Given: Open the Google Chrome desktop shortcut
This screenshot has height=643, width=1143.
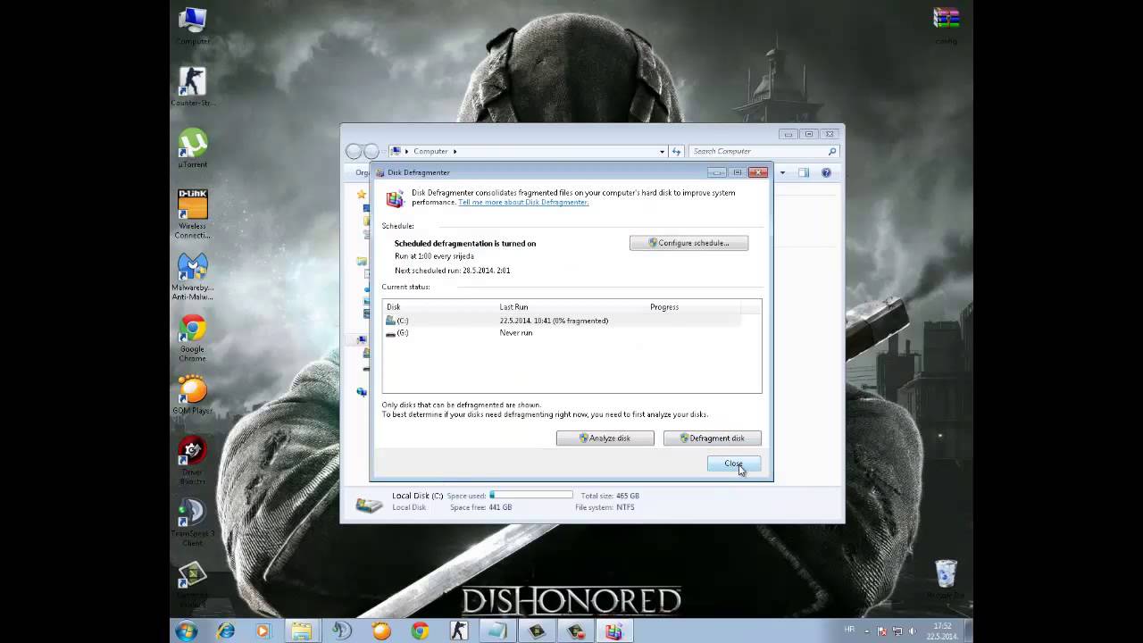Looking at the screenshot, I should [x=193, y=338].
